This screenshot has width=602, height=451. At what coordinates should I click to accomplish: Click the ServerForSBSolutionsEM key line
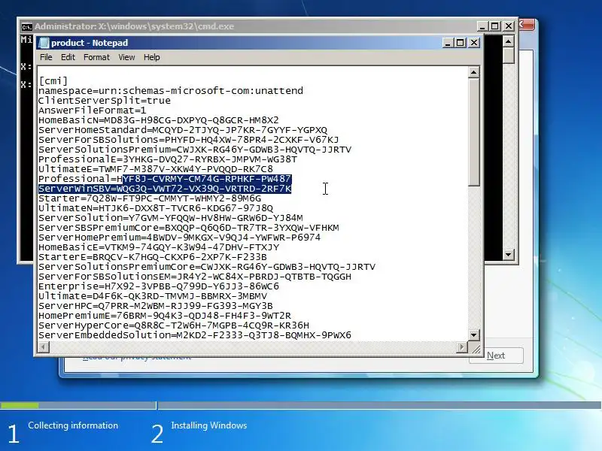[195, 277]
